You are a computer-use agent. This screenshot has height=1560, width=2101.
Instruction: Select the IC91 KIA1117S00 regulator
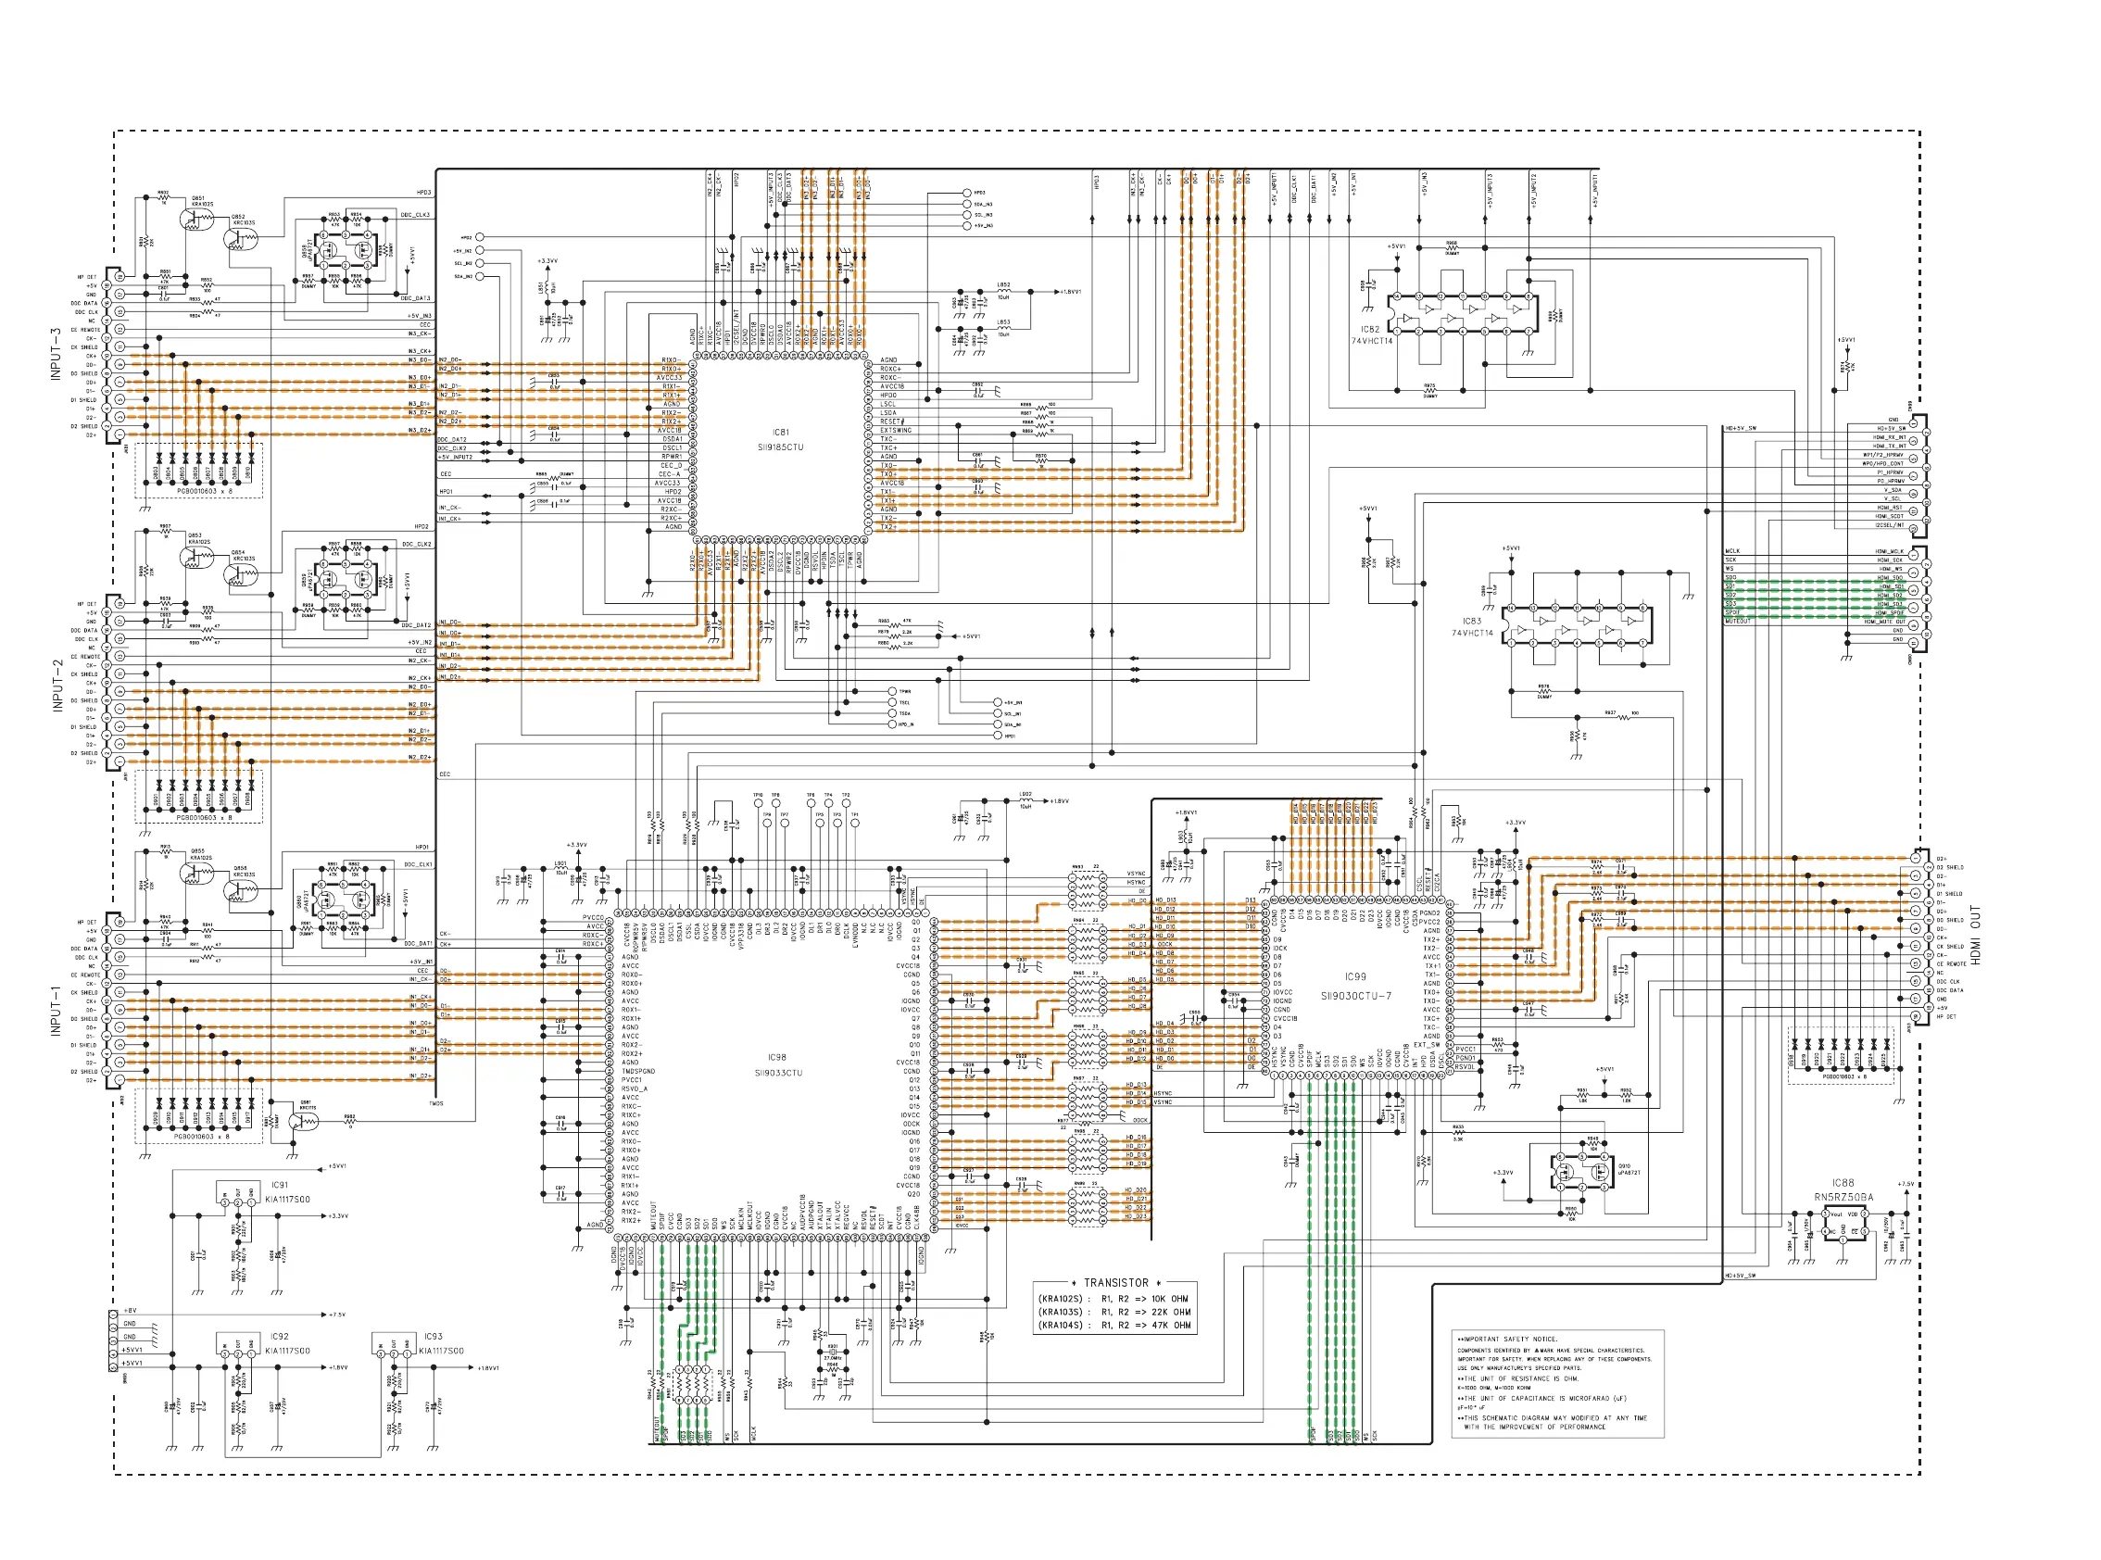[238, 1193]
